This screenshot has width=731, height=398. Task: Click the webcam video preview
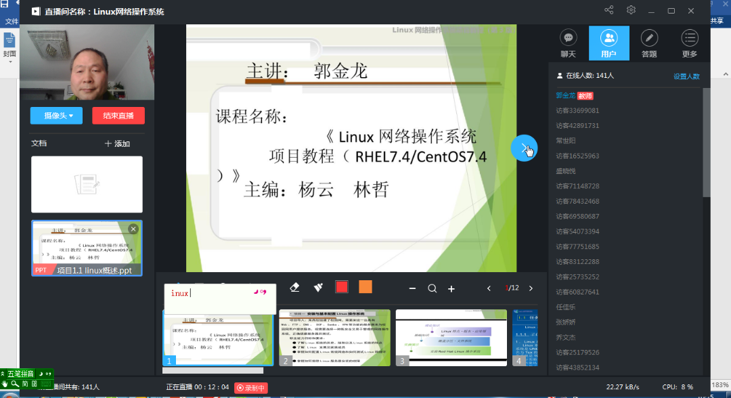click(87, 62)
